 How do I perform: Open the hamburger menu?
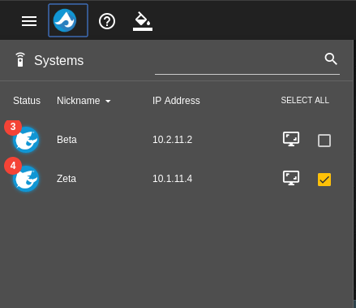(x=29, y=21)
